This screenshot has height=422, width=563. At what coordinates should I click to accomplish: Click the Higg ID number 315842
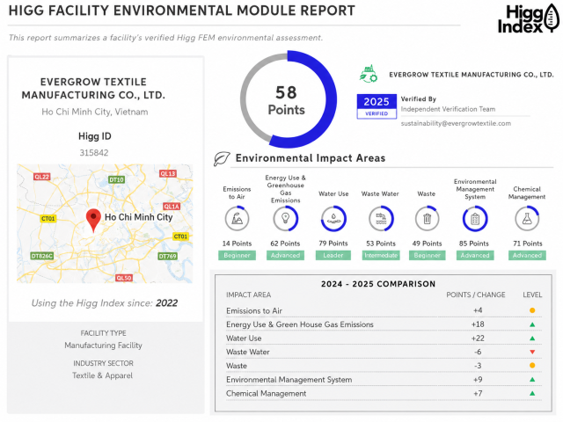pos(94,153)
